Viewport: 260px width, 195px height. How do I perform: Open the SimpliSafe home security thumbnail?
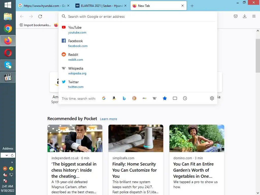[136, 138]
